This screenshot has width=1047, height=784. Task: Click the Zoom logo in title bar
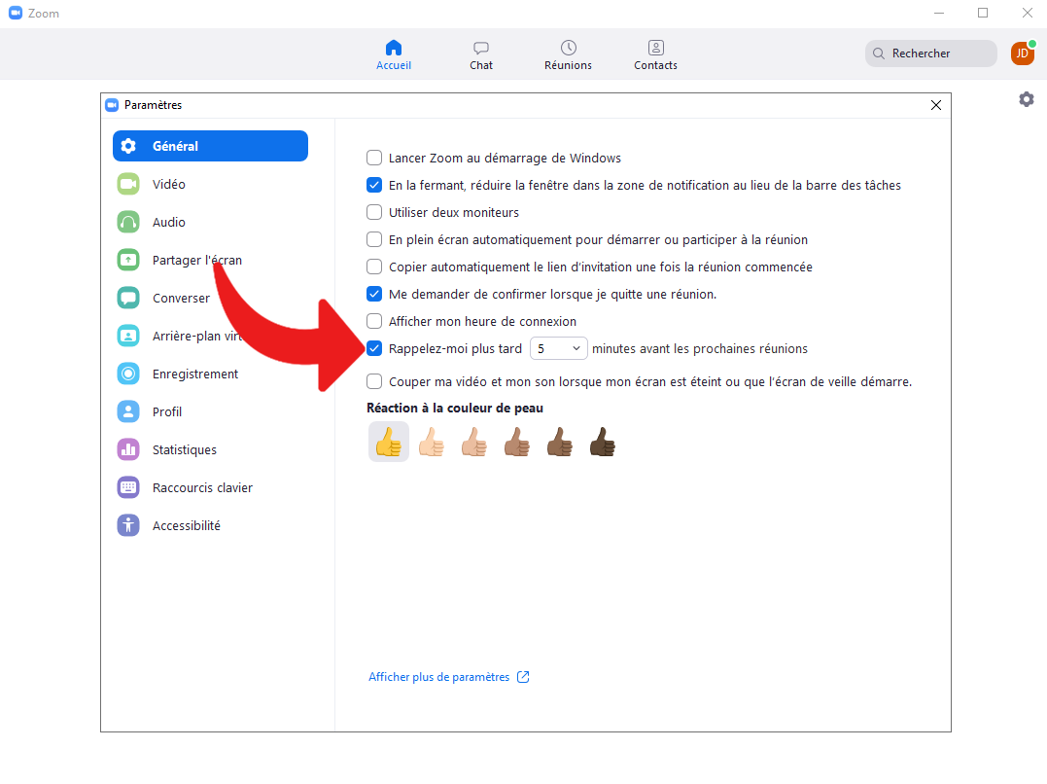click(16, 14)
